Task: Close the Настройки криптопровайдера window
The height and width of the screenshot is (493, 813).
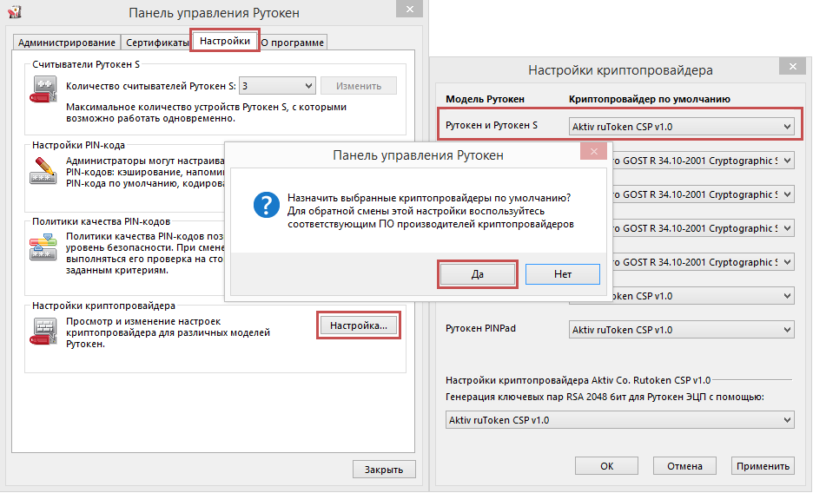Action: pos(793,66)
